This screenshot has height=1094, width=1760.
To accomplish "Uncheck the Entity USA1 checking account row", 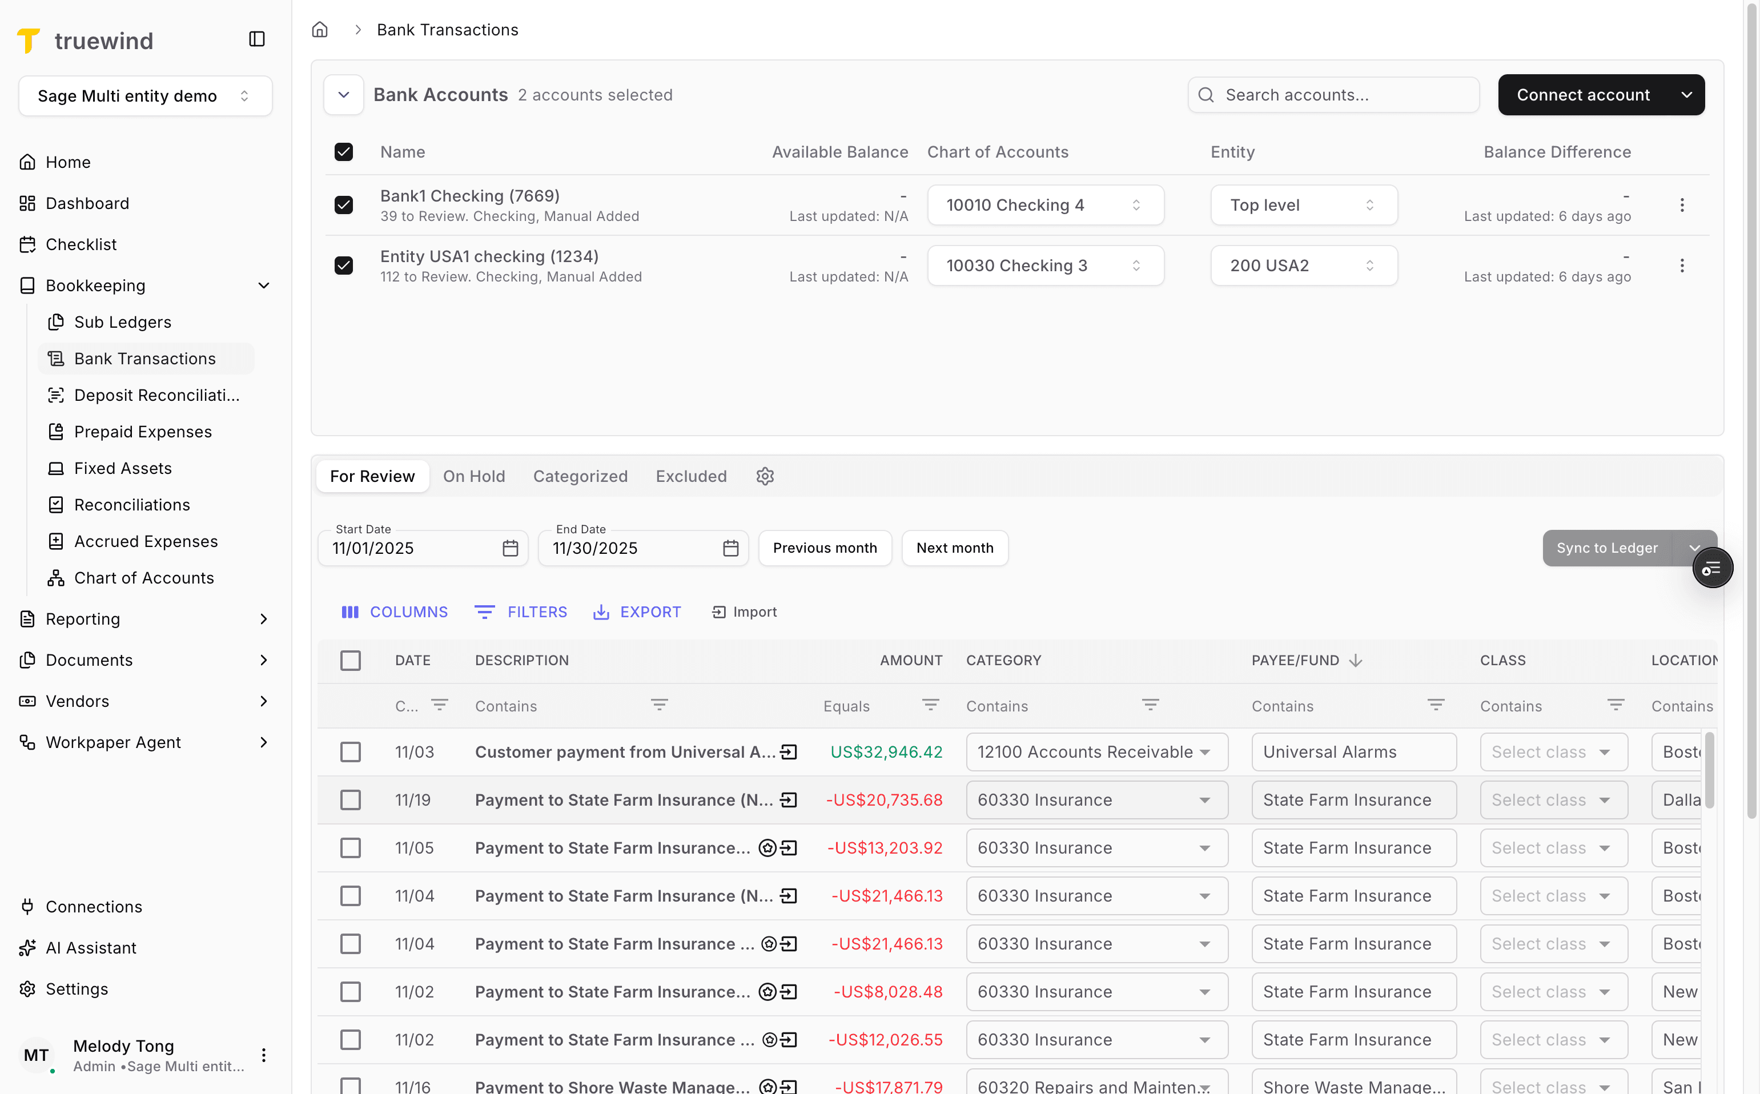I will point(343,265).
